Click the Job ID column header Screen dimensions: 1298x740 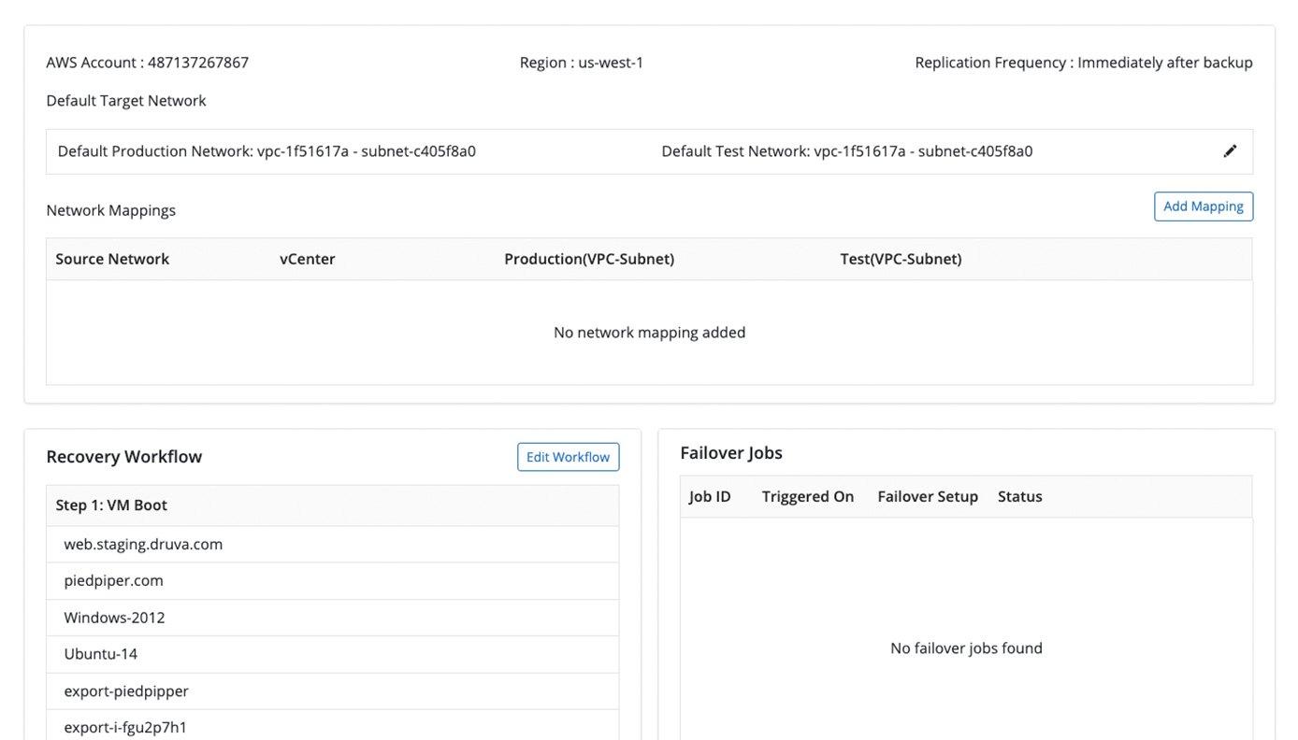(709, 497)
